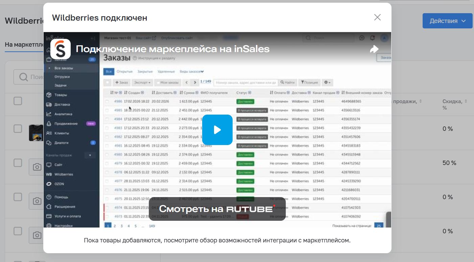Check the checkbox beside the t-shirt product
The width and height of the screenshot is (474, 262).
click(x=18, y=128)
